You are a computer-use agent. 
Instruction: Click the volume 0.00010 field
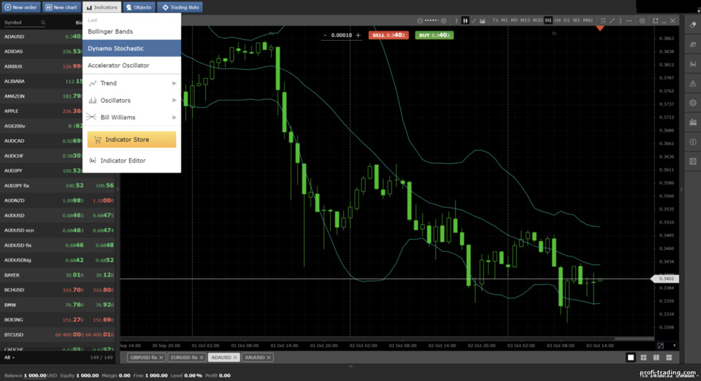click(342, 35)
